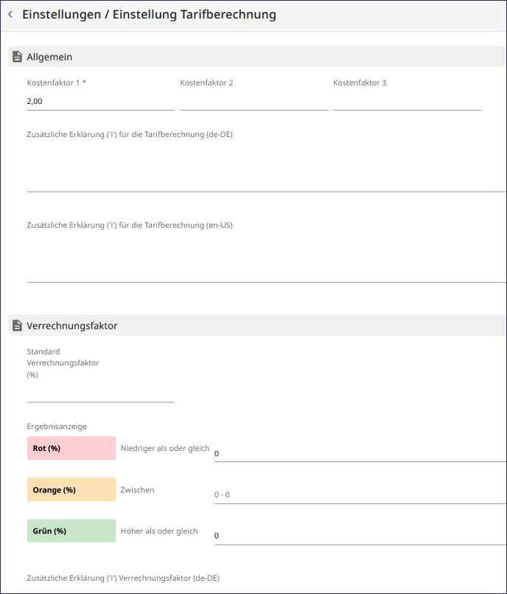Click the Verrechnungsfaktor (de-DE) explanation label

tap(123, 578)
